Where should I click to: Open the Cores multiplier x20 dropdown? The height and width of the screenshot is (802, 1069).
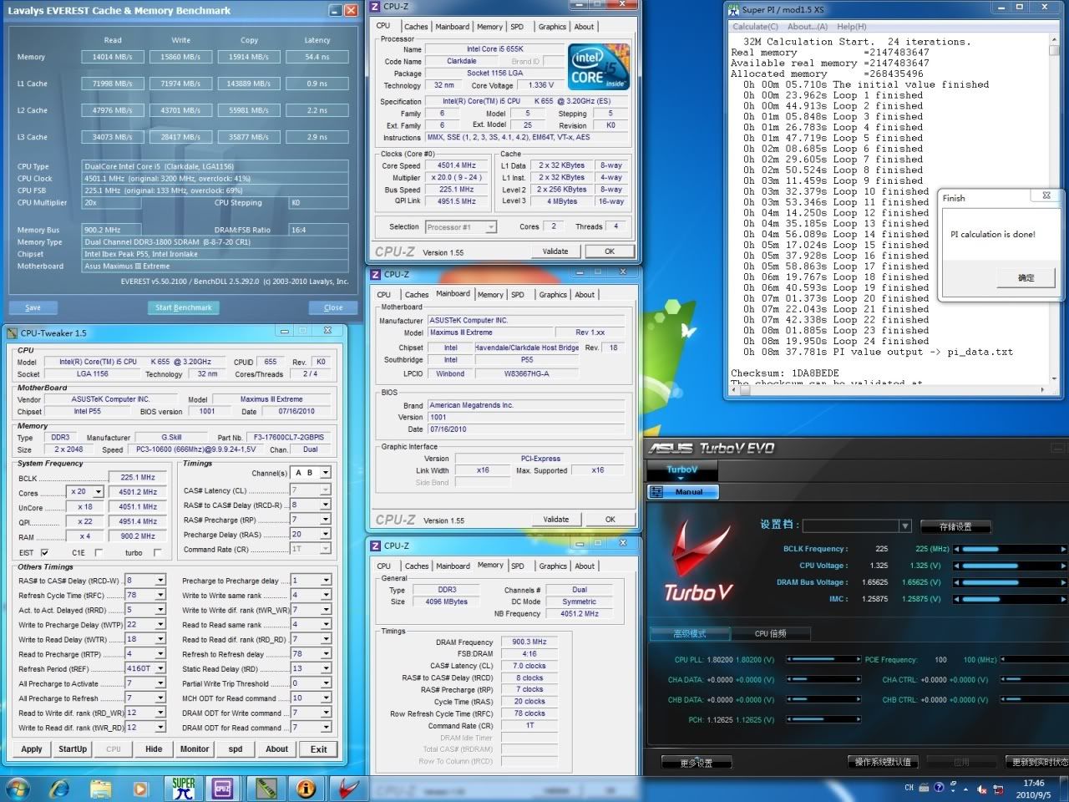pyautogui.click(x=99, y=492)
